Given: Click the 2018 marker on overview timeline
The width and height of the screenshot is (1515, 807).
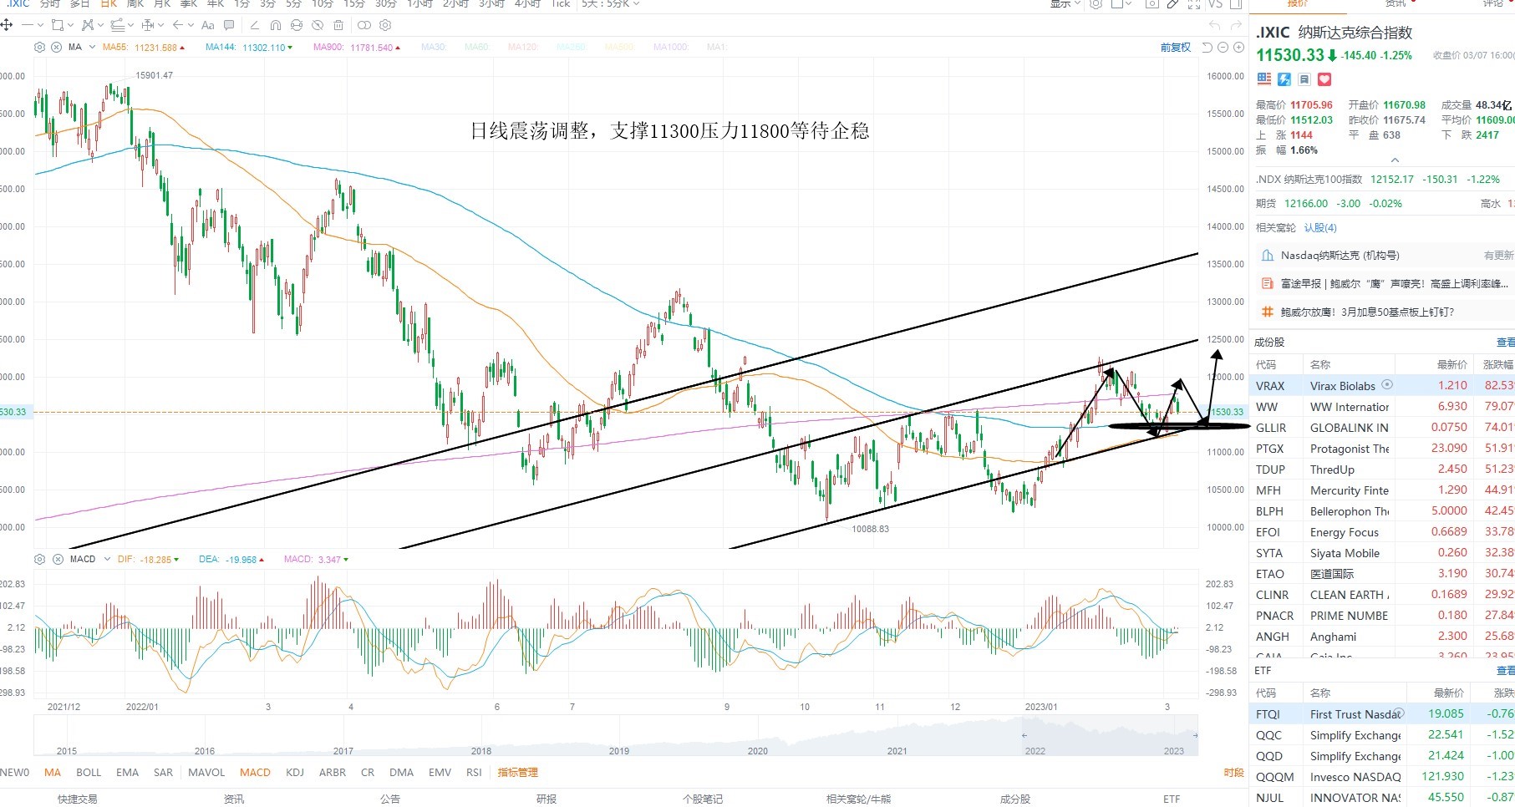Looking at the screenshot, I should click(x=481, y=751).
